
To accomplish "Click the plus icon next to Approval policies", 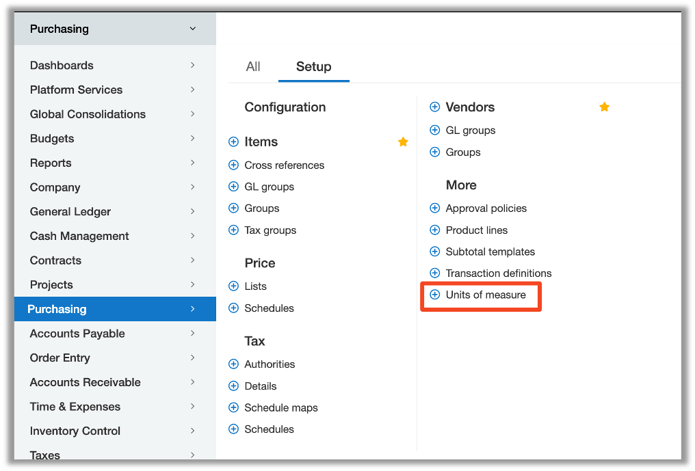I will [x=434, y=208].
